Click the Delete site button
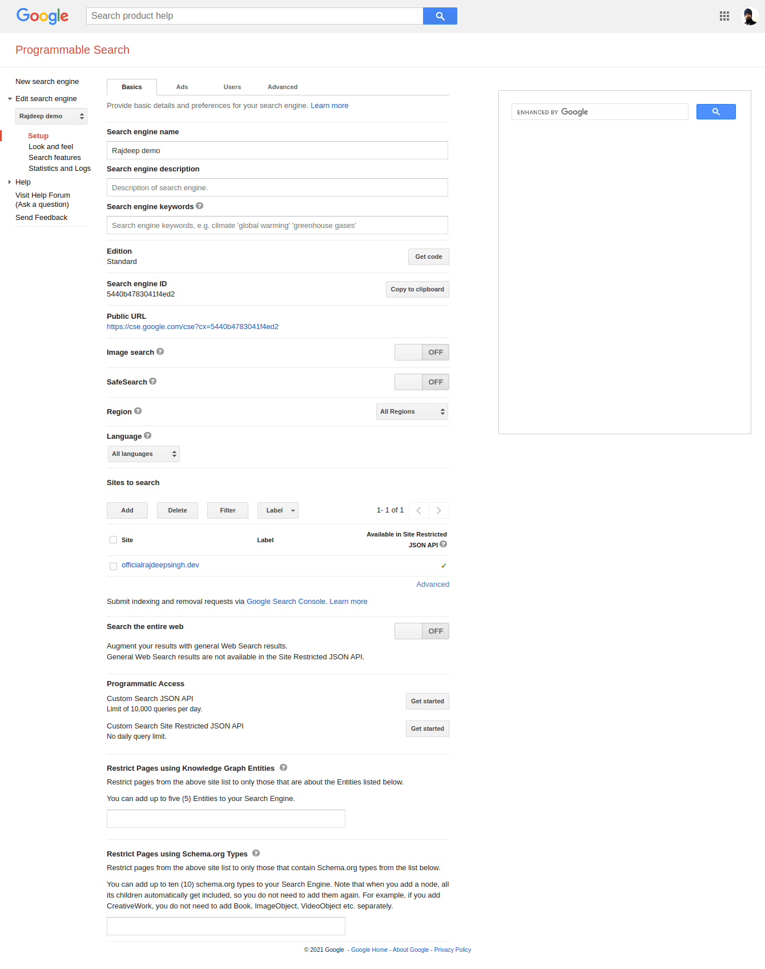The height and width of the screenshot is (969, 765). (x=178, y=511)
